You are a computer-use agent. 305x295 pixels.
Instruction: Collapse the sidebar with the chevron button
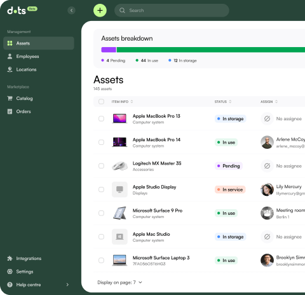pos(71,10)
